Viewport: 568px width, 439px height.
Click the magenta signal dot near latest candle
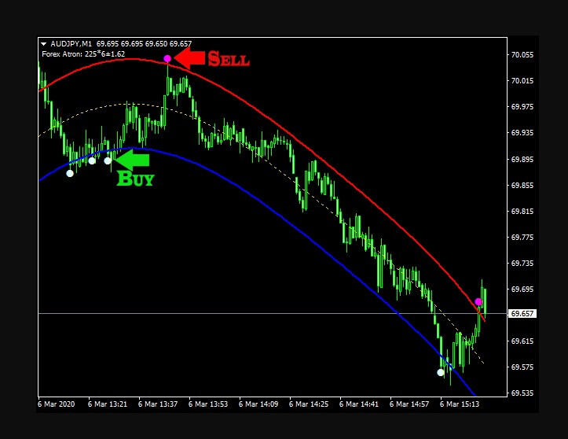coord(478,301)
